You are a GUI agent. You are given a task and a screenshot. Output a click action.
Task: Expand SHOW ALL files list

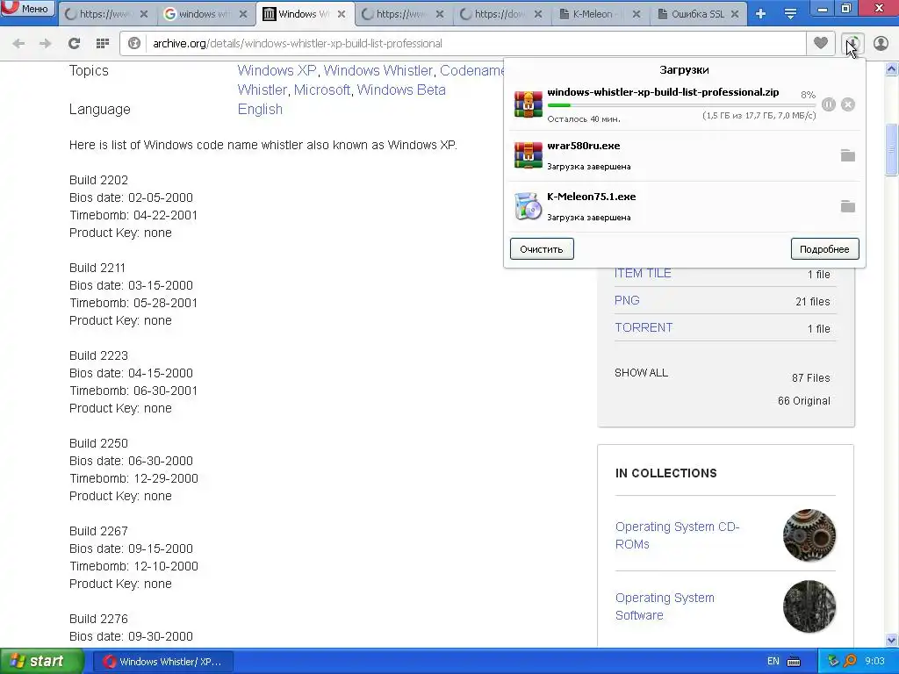(641, 372)
